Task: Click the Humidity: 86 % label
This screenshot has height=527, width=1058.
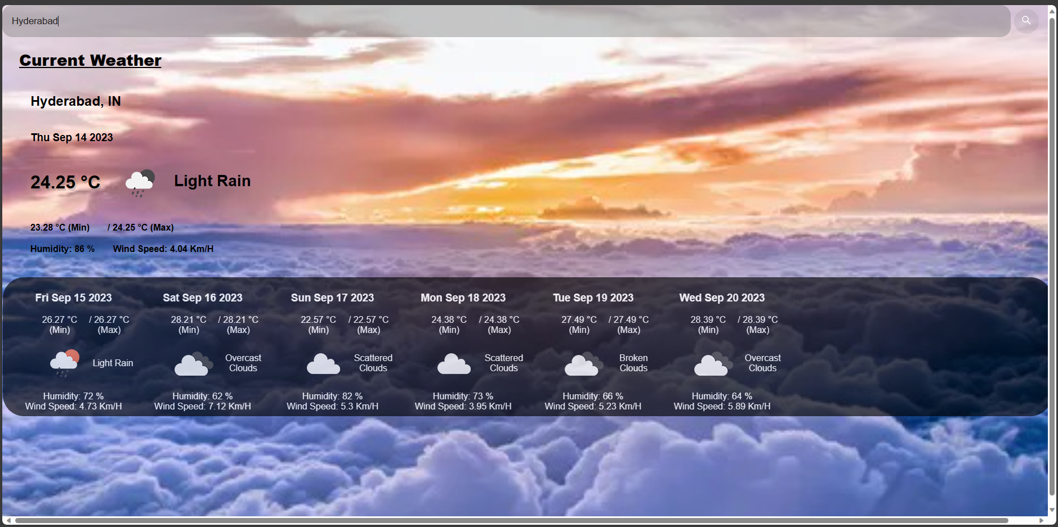Action: pyautogui.click(x=63, y=248)
